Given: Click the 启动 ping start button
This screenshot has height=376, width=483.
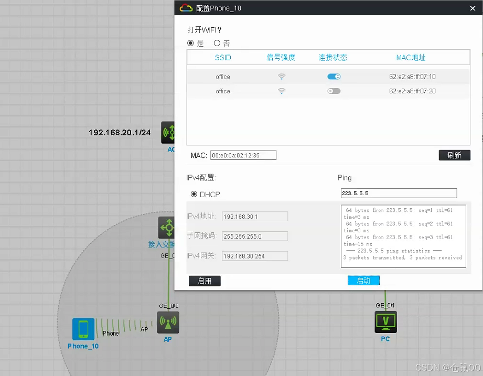Looking at the screenshot, I should [x=363, y=281].
